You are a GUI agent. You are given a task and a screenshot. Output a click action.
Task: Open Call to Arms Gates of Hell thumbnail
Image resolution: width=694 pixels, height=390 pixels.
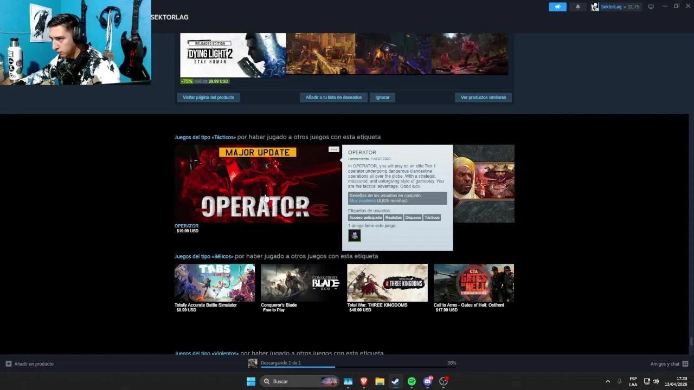click(x=474, y=283)
